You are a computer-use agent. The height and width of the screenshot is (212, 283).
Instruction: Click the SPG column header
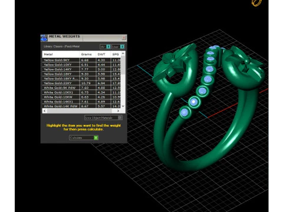116,54
